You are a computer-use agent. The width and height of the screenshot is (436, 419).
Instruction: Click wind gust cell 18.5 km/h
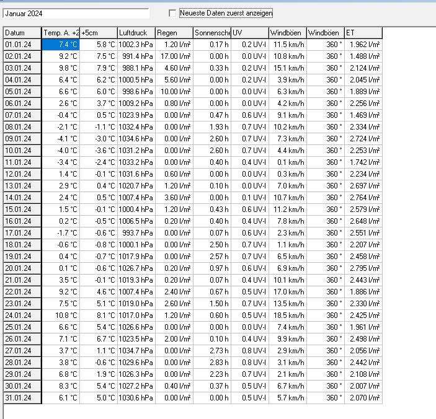click(x=288, y=315)
